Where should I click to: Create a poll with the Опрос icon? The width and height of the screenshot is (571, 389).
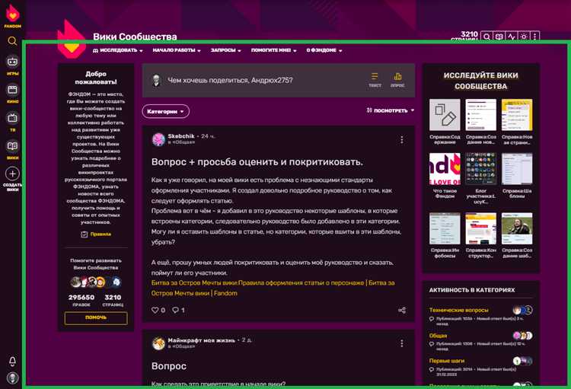point(397,80)
